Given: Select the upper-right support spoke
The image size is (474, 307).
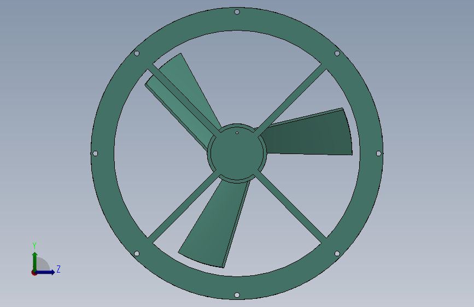Looking at the screenshot, I should coord(290,101).
